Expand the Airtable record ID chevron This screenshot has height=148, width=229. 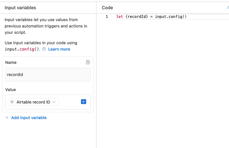[x=54, y=102]
